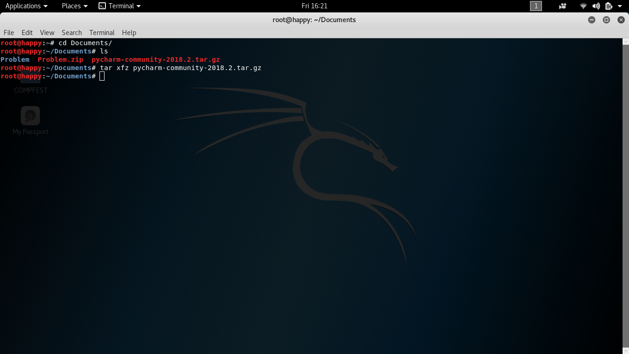Click the screen recorder camera icon
This screenshot has width=629, height=354.
click(x=562, y=6)
